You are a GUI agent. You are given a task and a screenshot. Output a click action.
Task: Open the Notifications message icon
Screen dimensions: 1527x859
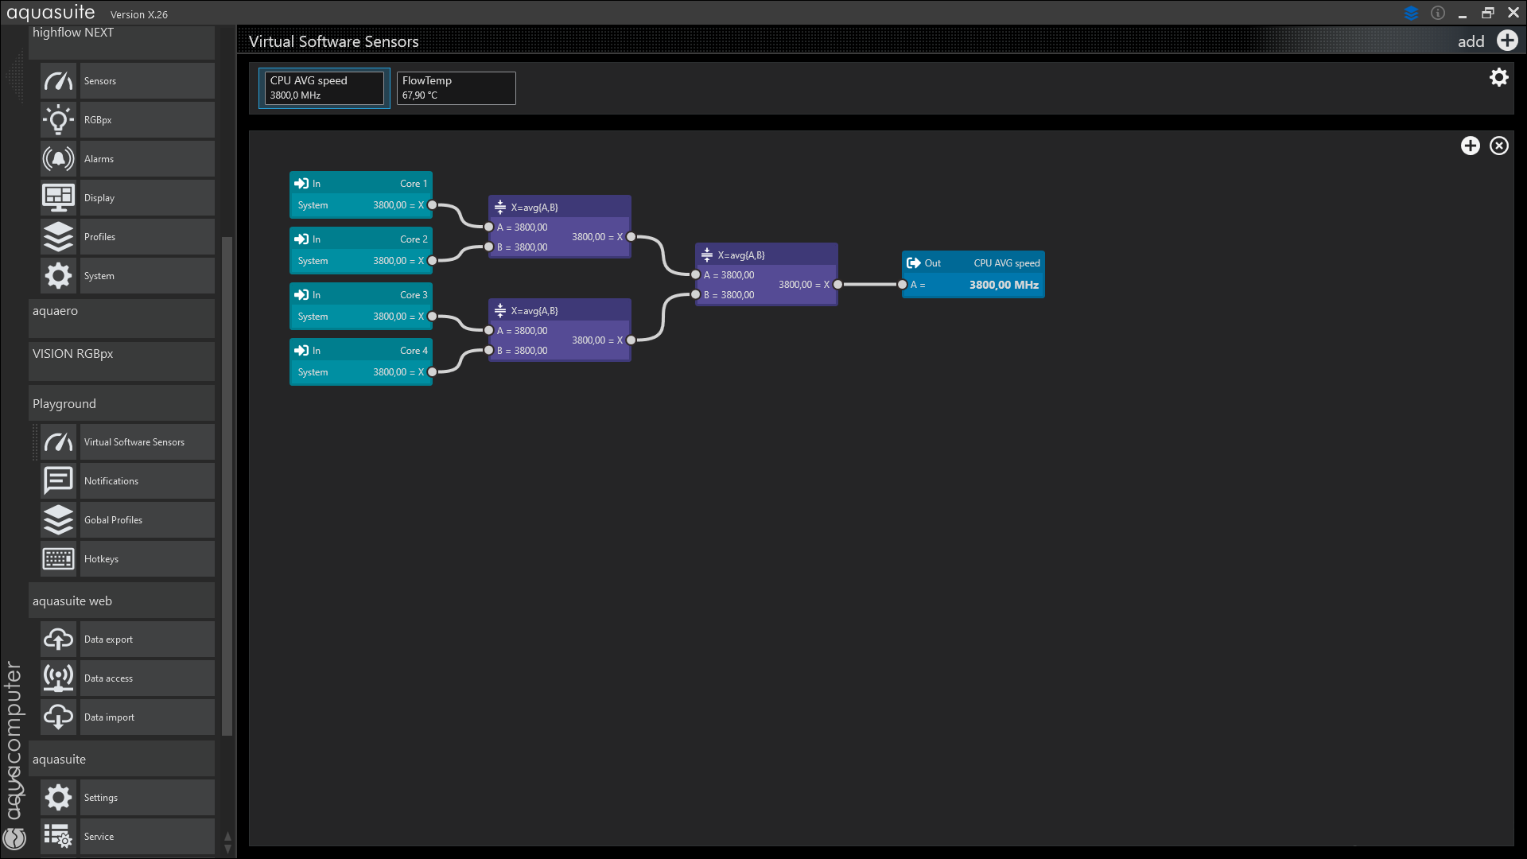coord(58,481)
